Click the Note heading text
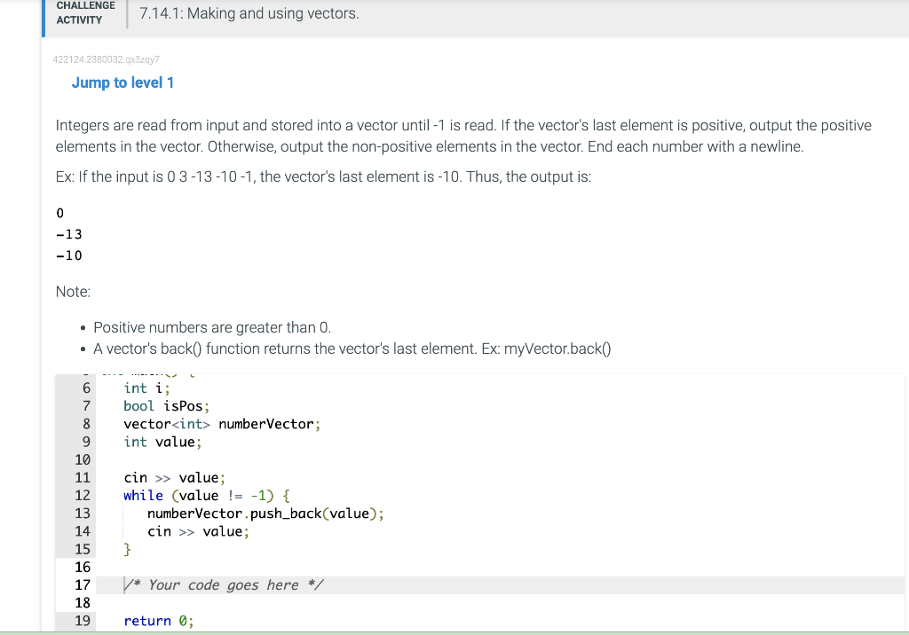The image size is (909, 635). tap(71, 291)
